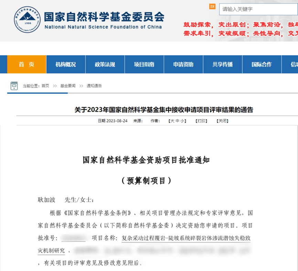Click the date text 日期 2023-08-24
This screenshot has width=298, height=271.
[113, 121]
